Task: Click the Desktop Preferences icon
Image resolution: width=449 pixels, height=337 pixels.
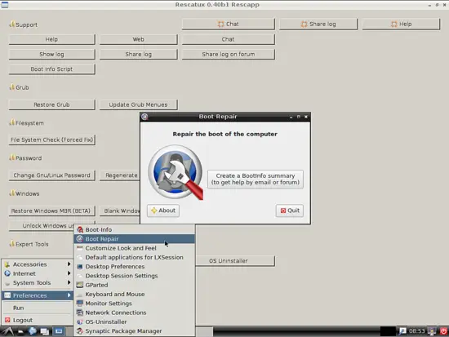Action: (80, 267)
